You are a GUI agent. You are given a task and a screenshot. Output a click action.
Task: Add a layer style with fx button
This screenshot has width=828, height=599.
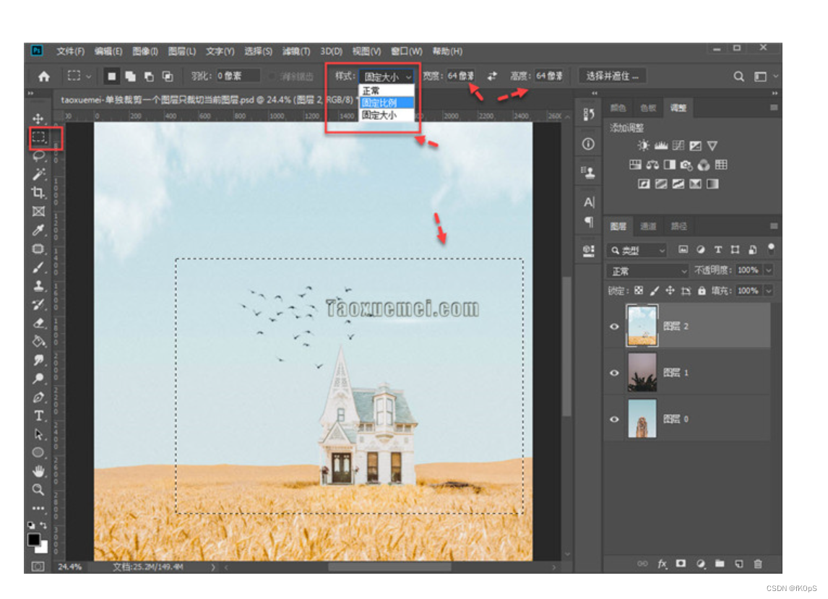pyautogui.click(x=663, y=564)
